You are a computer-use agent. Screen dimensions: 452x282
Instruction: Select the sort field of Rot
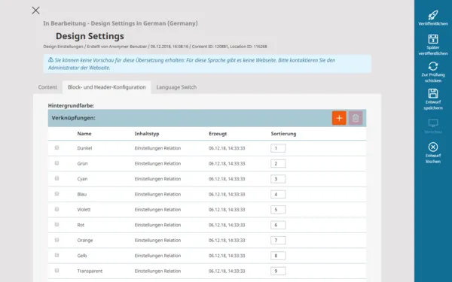click(x=278, y=225)
